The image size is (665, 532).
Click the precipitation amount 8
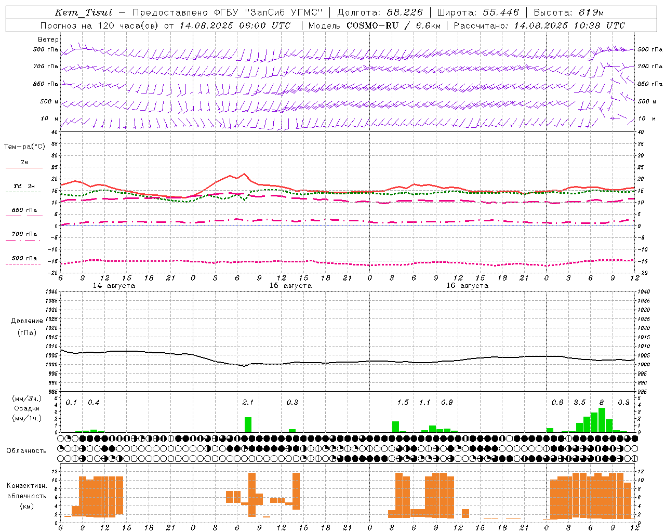(602, 403)
